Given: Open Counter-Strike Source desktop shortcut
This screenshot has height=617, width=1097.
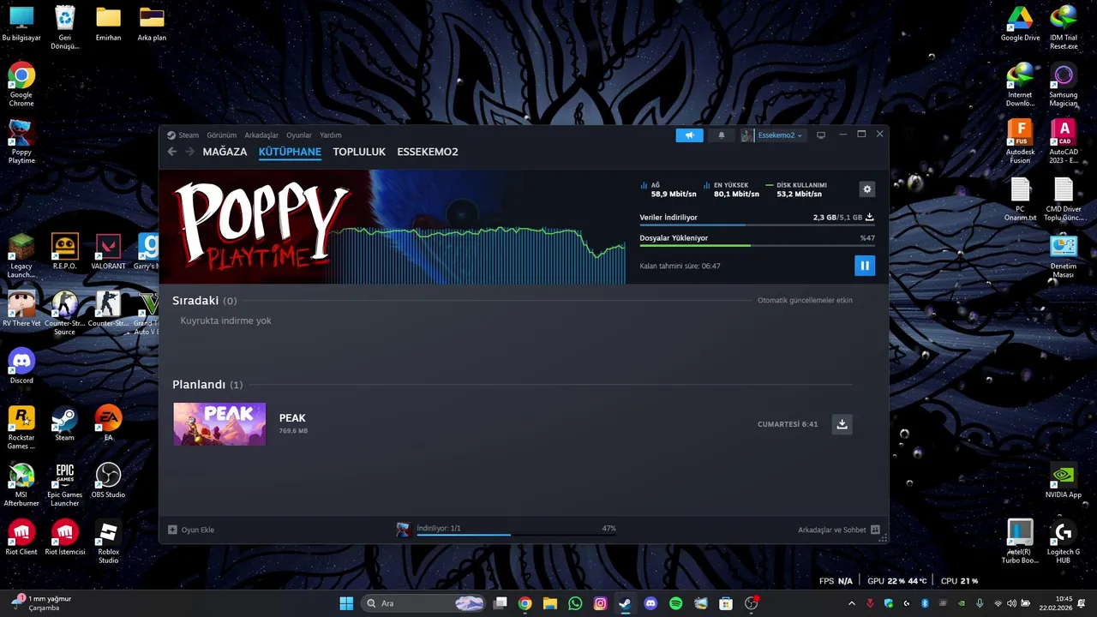Looking at the screenshot, I should point(64,313).
